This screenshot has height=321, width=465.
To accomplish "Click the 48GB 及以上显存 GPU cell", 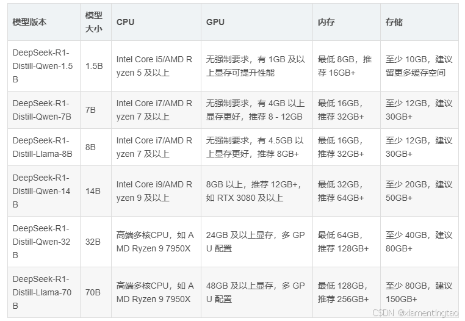I will tap(257, 292).
